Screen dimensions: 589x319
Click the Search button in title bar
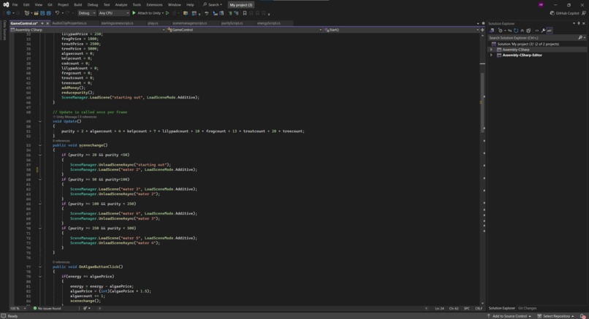(x=213, y=5)
